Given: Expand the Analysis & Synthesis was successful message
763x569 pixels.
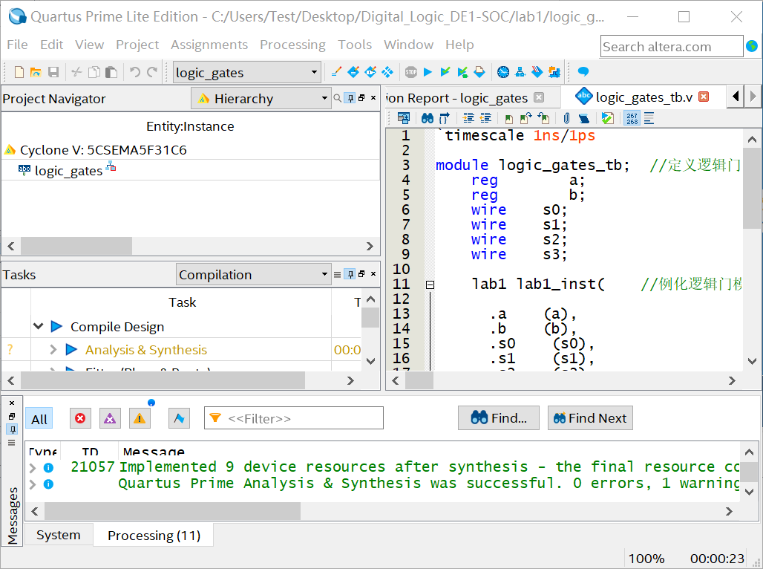Looking at the screenshot, I should click(x=33, y=484).
